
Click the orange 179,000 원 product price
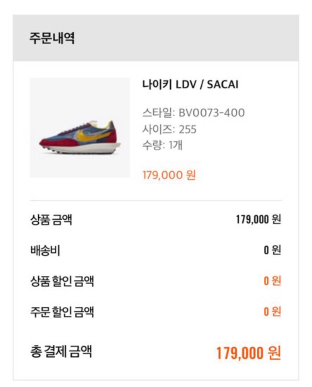click(169, 175)
